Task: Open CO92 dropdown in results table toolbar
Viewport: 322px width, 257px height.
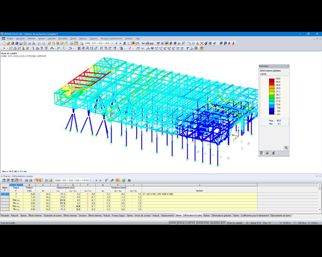Action: click(91, 180)
